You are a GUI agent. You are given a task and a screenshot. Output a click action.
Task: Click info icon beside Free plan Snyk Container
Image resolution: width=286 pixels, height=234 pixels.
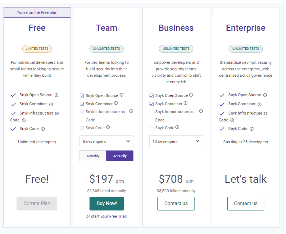(x=51, y=104)
